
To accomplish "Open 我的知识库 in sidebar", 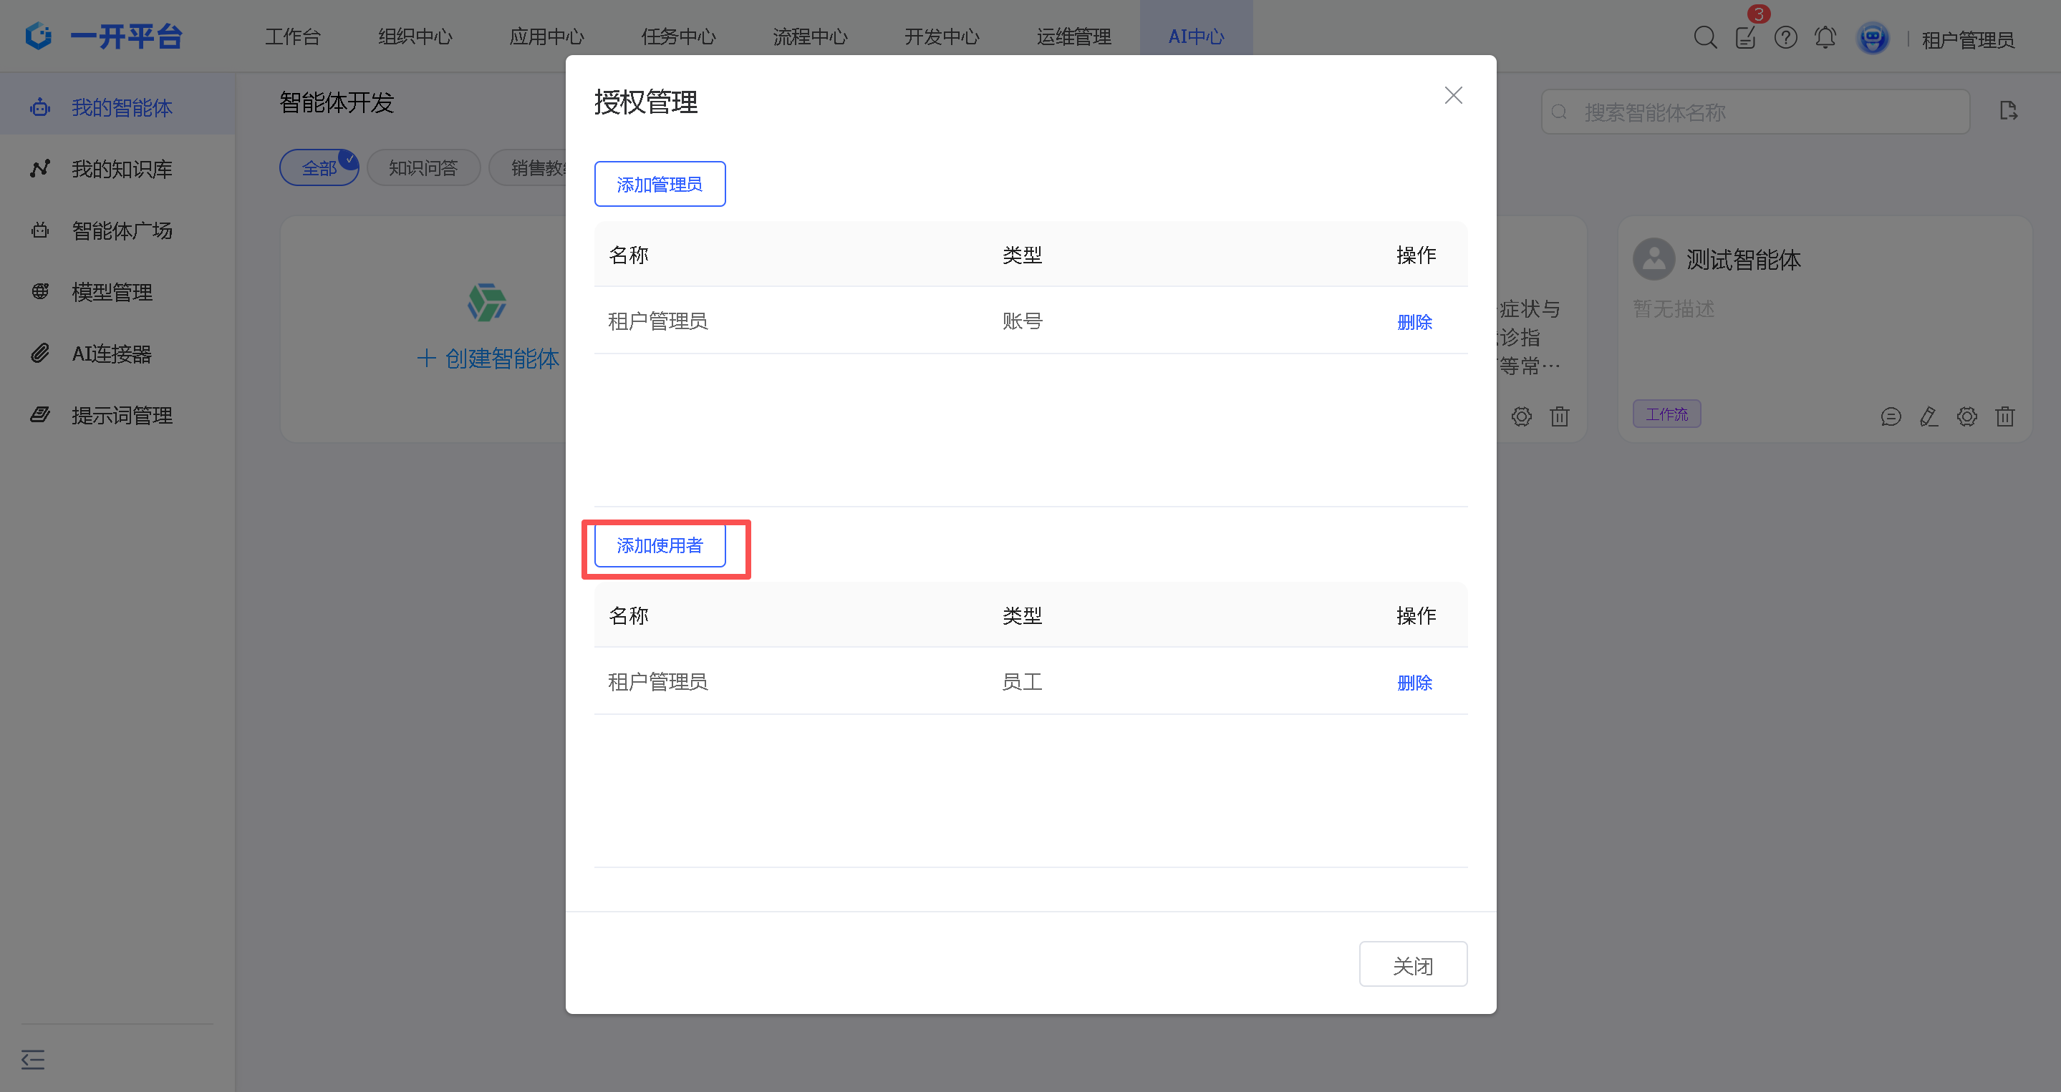I will coord(122,169).
